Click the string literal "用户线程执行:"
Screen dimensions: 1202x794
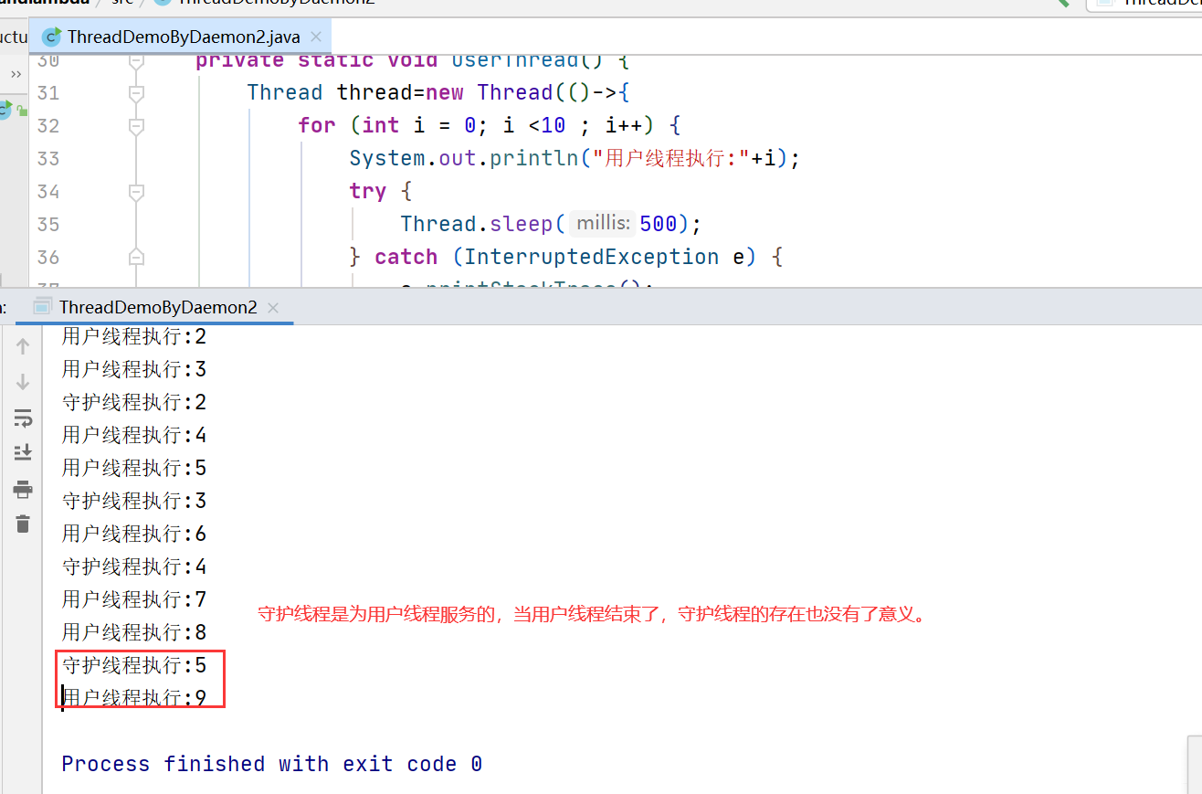coord(671,158)
